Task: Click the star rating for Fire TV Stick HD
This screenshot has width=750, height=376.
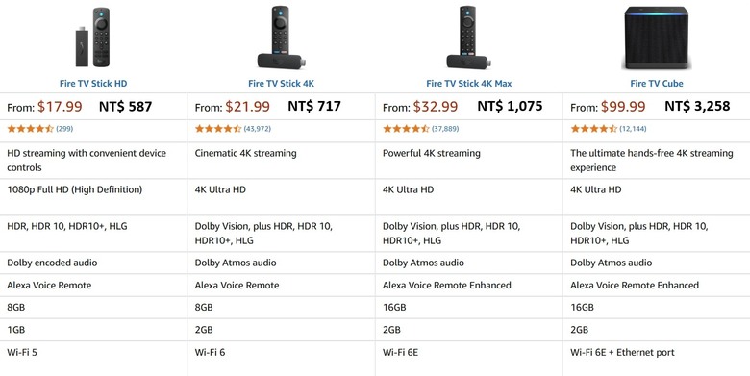Action: (x=30, y=129)
